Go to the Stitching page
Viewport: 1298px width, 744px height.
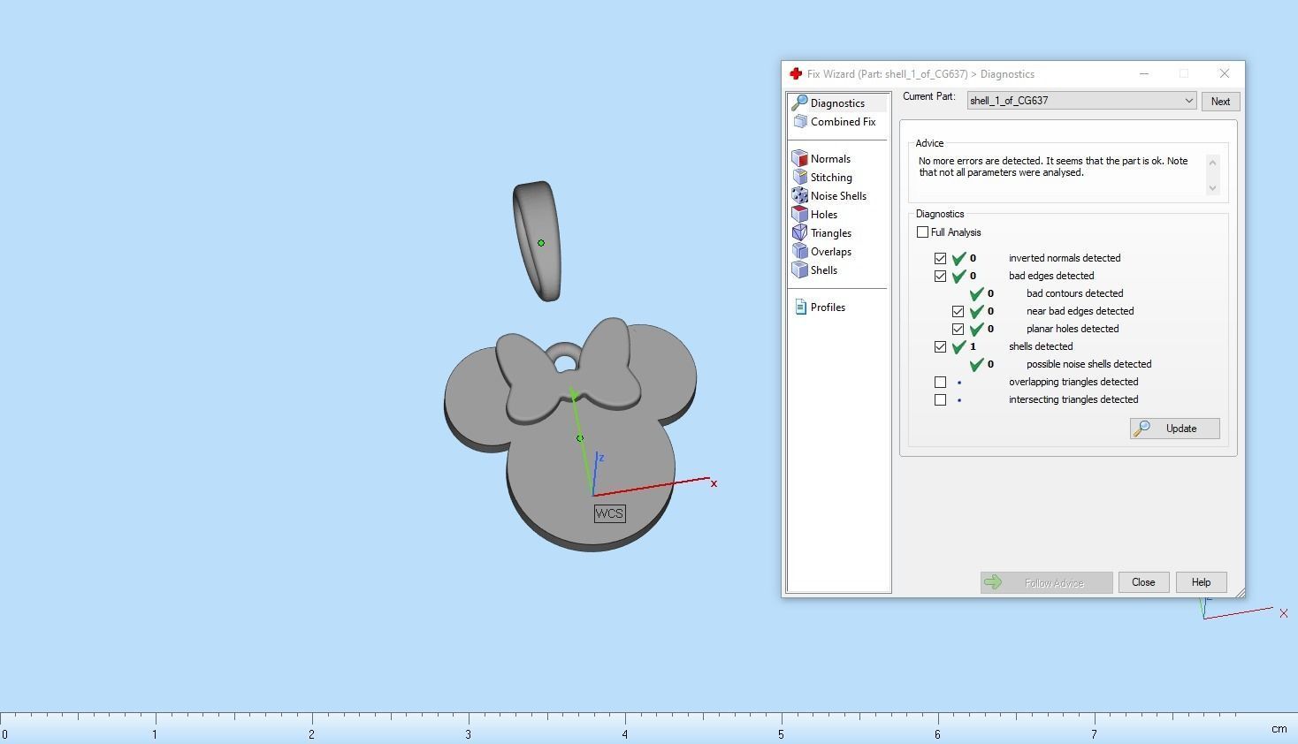831,178
